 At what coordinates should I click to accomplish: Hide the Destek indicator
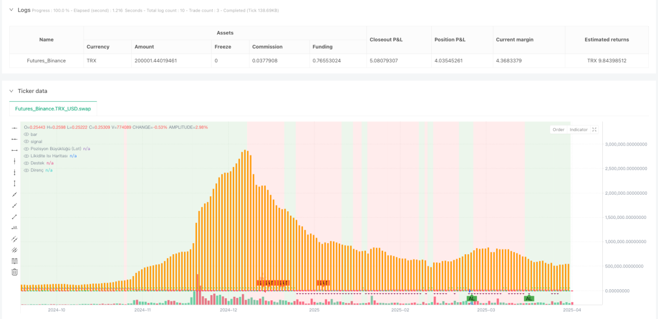[x=27, y=163]
